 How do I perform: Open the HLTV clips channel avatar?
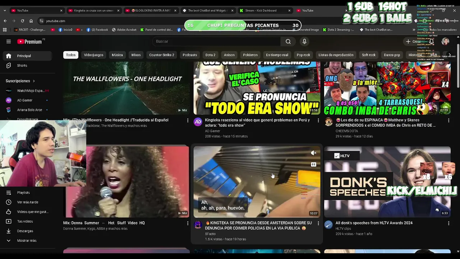(328, 225)
